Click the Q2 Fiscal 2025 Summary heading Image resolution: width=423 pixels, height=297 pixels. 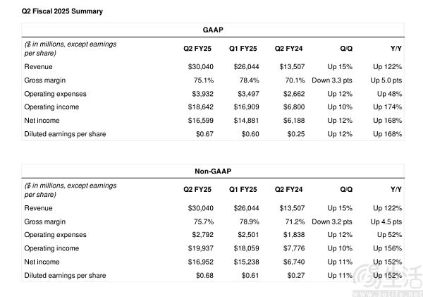62,11
